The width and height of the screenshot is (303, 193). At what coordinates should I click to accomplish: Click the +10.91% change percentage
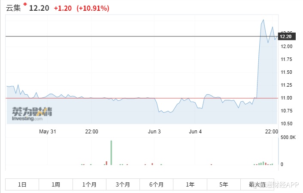(x=93, y=8)
